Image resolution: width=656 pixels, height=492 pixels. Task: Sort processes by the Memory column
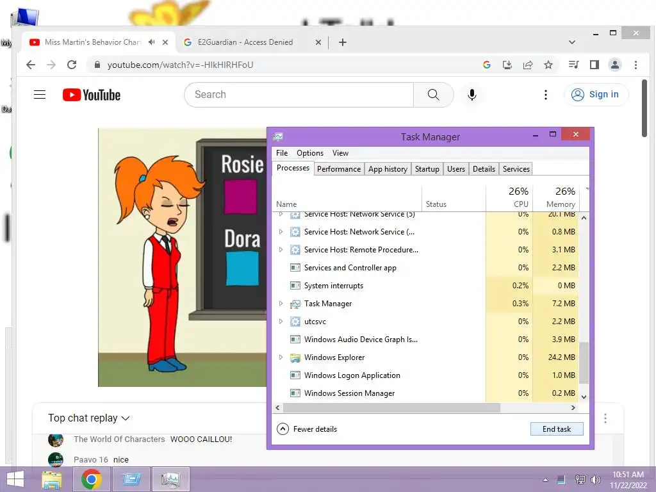pyautogui.click(x=556, y=197)
